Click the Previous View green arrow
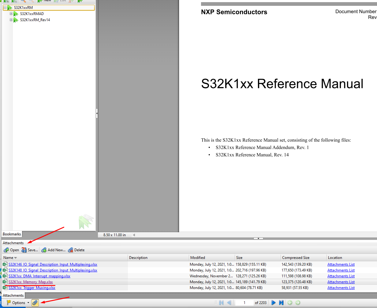Viewport: 377px width, 308px height. 290,302
